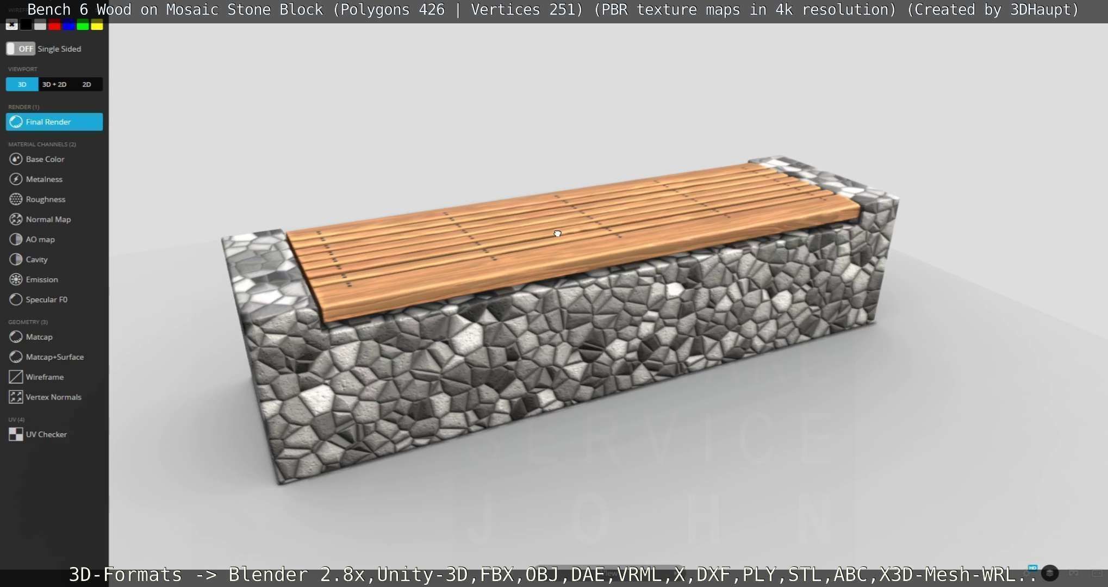The width and height of the screenshot is (1108, 587).
Task: Select the Final Render mode
Action: coord(54,122)
